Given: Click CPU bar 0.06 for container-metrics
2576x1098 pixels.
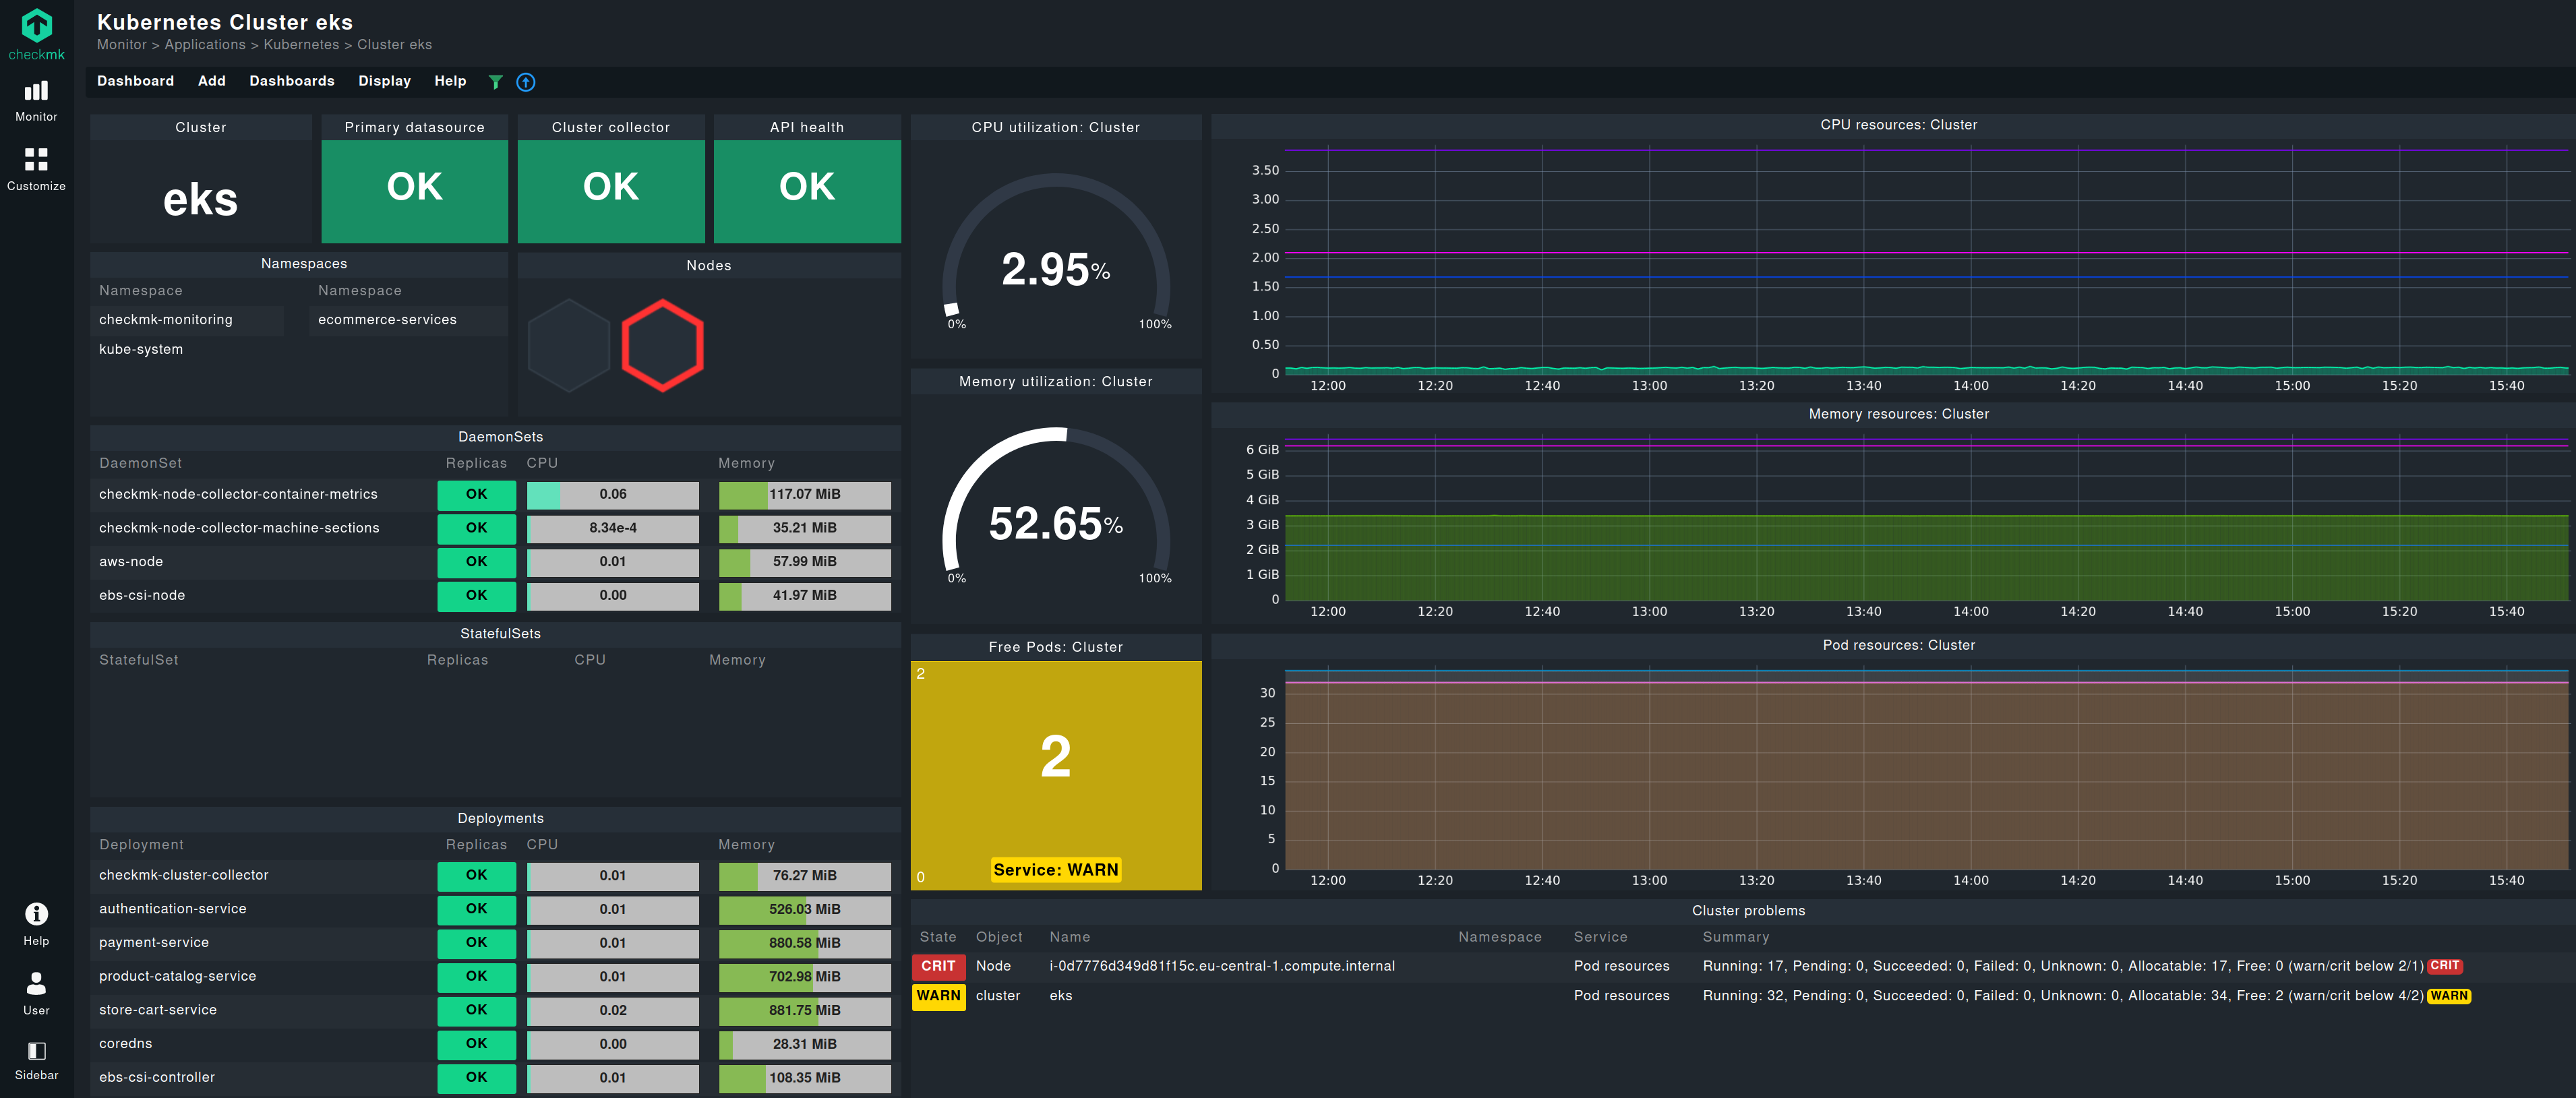Looking at the screenshot, I should (x=613, y=495).
